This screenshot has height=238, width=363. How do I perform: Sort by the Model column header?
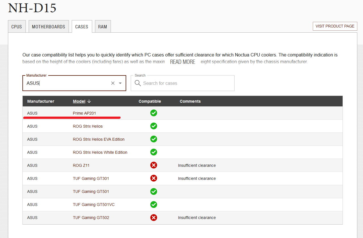pos(79,101)
